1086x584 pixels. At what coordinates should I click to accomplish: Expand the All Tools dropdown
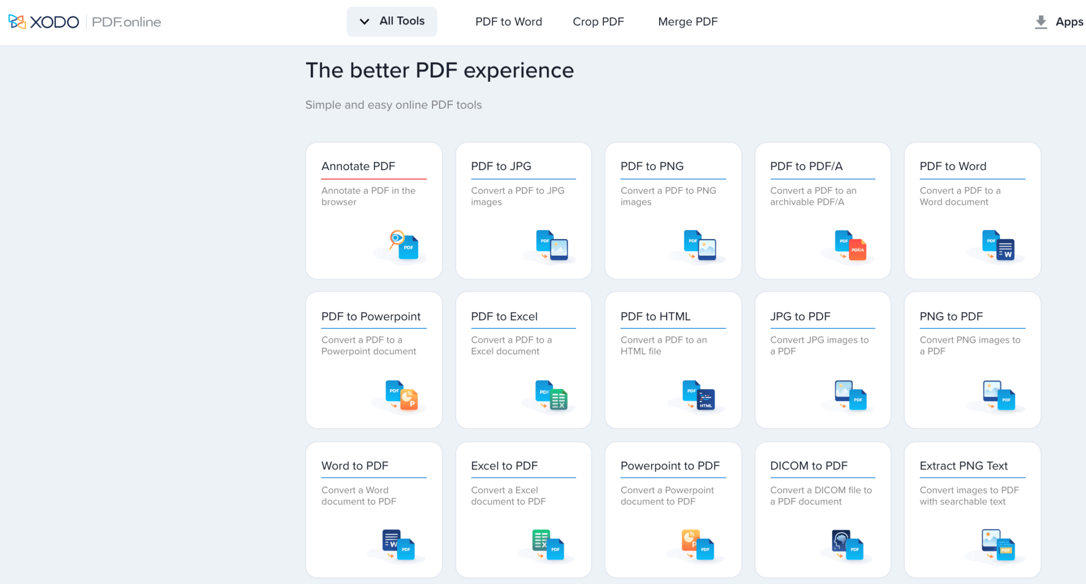391,21
